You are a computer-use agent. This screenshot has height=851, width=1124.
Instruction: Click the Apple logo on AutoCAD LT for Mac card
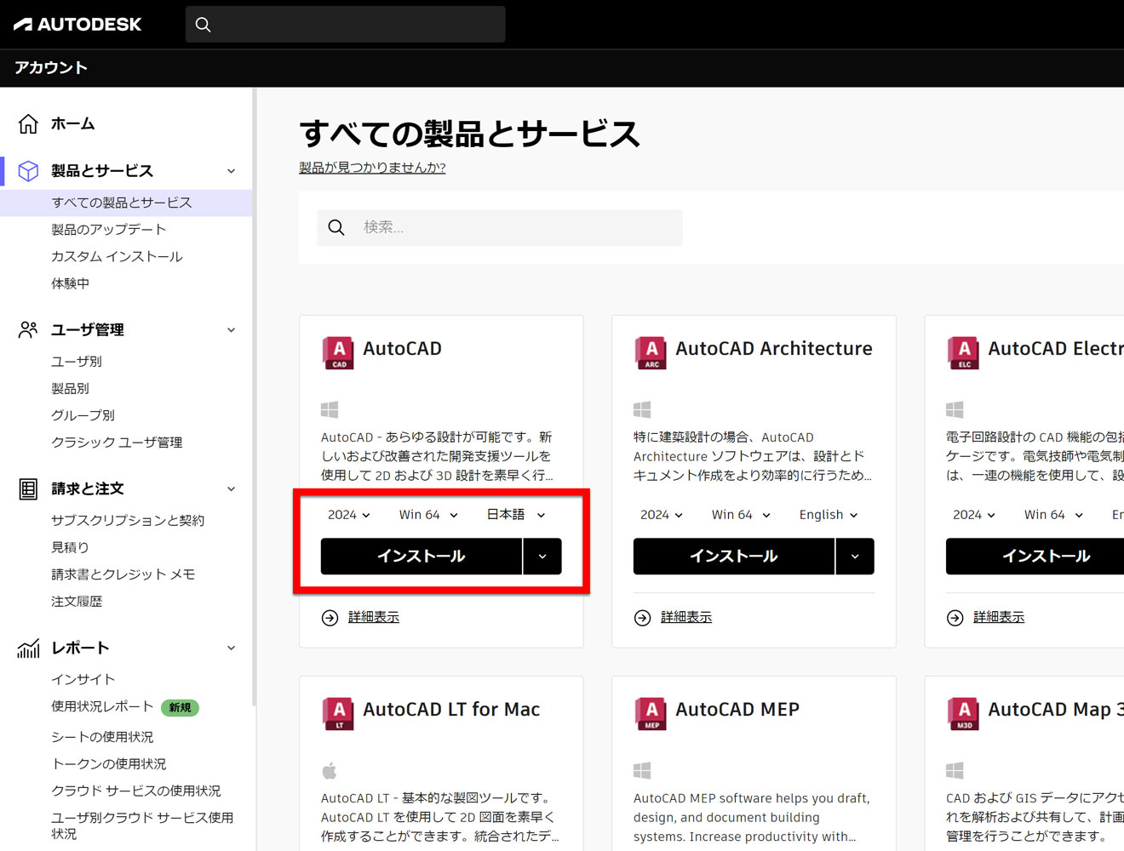pos(330,770)
